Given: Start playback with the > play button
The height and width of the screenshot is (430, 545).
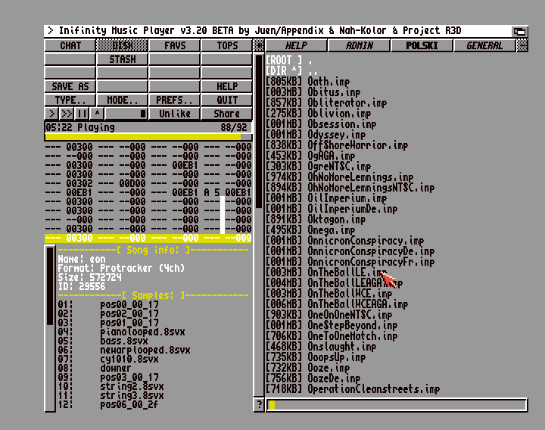Looking at the screenshot, I should (51, 114).
